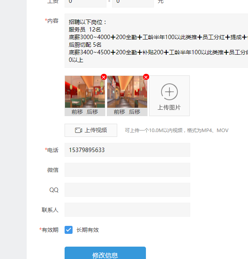Select the QQ input field
This screenshot has width=248, height=259.
coord(127,190)
